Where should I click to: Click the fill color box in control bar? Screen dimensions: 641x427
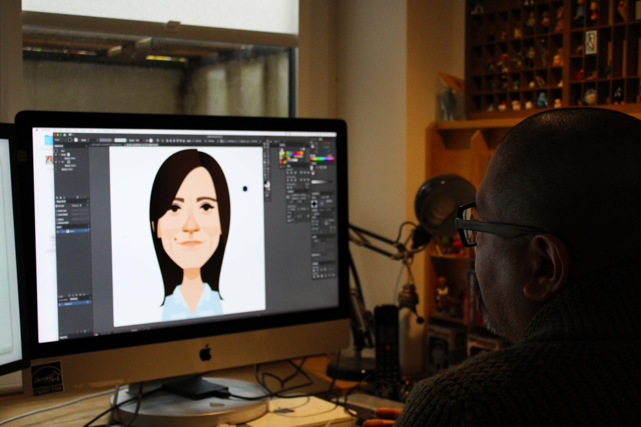tap(70, 140)
